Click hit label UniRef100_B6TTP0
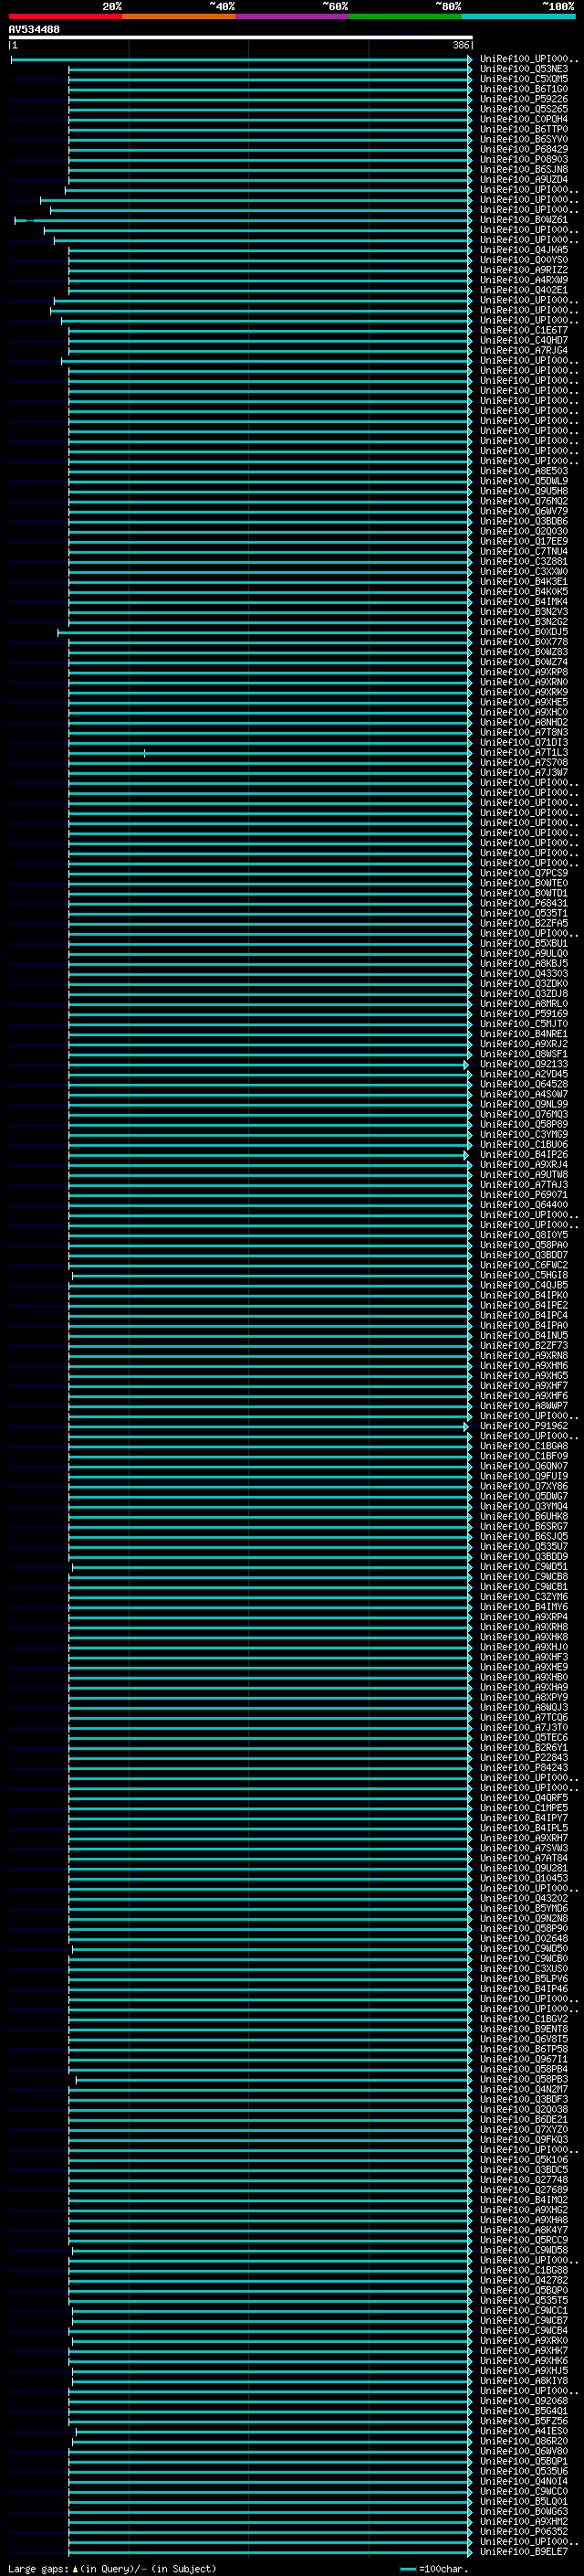 pyautogui.click(x=523, y=129)
